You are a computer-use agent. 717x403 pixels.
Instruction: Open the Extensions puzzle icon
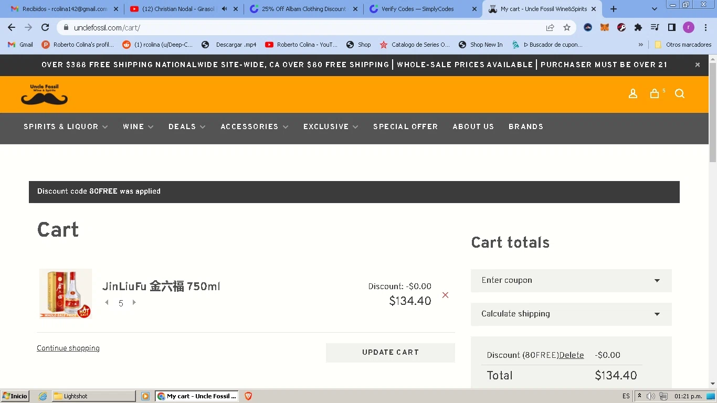(638, 27)
